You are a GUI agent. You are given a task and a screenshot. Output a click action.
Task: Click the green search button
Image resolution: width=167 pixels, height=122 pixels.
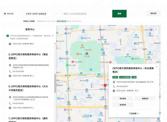[119, 14]
